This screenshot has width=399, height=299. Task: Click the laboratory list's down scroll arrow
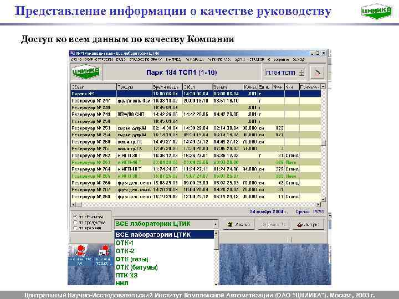pyautogui.click(x=216, y=284)
